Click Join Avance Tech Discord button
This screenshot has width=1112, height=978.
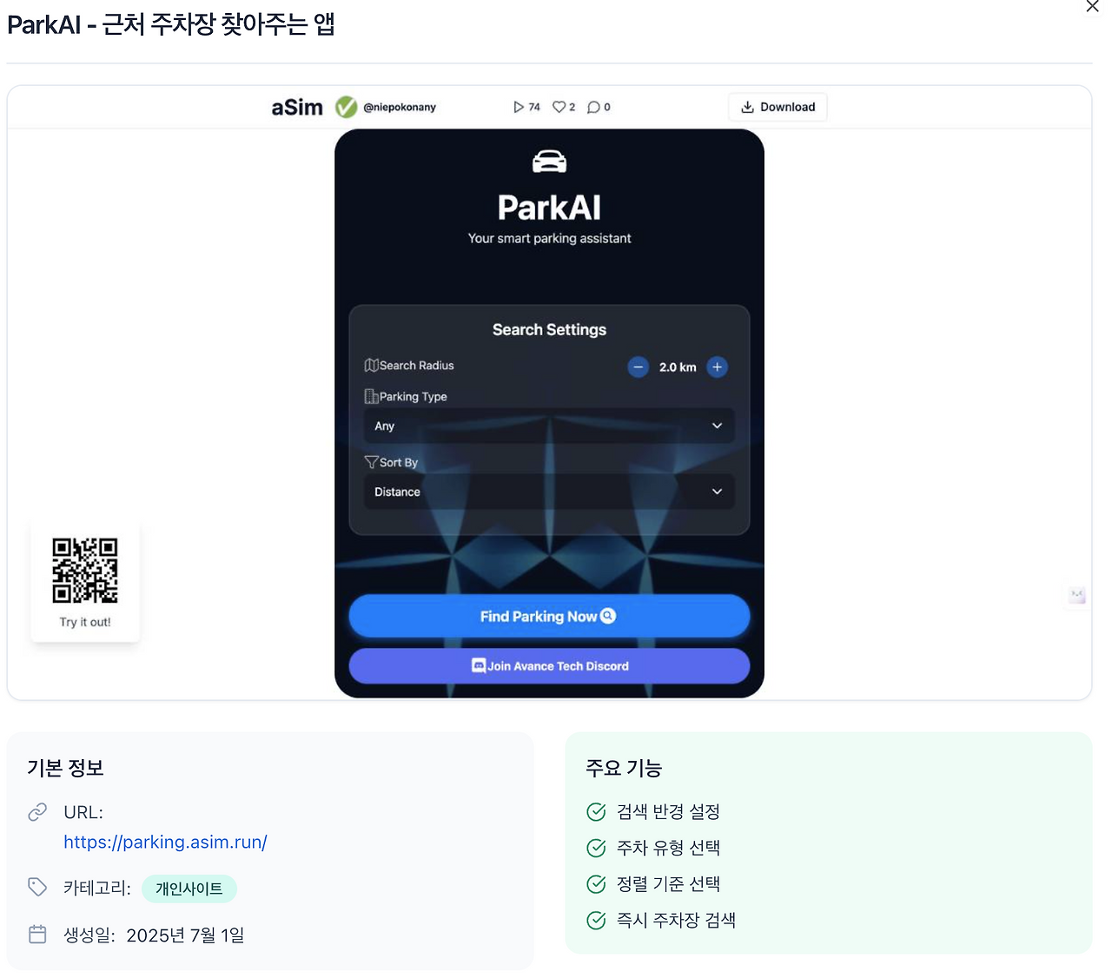pos(549,666)
